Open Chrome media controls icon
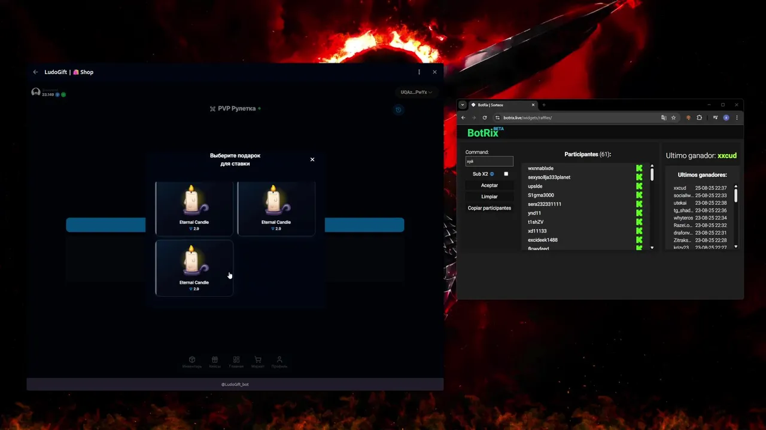 (715, 118)
